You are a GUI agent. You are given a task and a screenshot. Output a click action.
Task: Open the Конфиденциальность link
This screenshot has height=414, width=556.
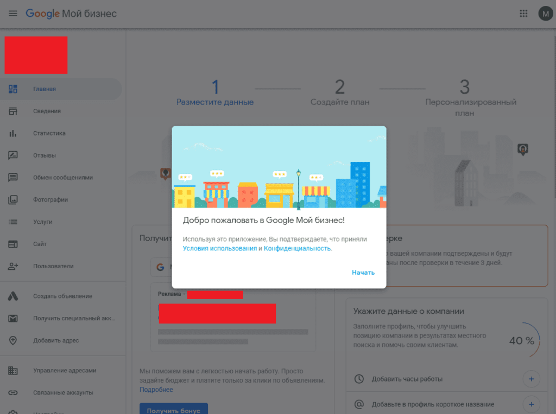point(297,248)
